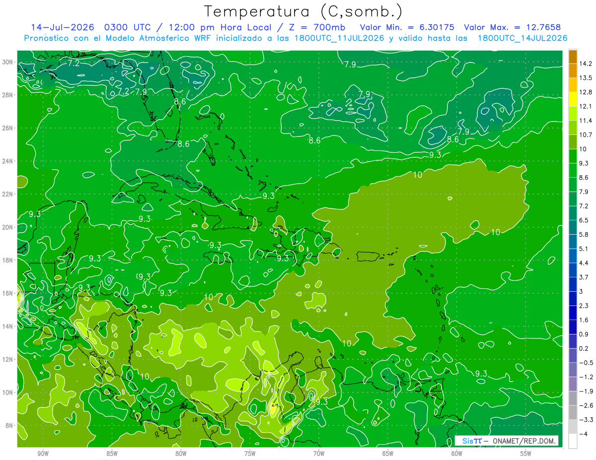596x460 pixels.
Task: Click the yellow swatch between 12.1 and 12.8
Action: 573,99
